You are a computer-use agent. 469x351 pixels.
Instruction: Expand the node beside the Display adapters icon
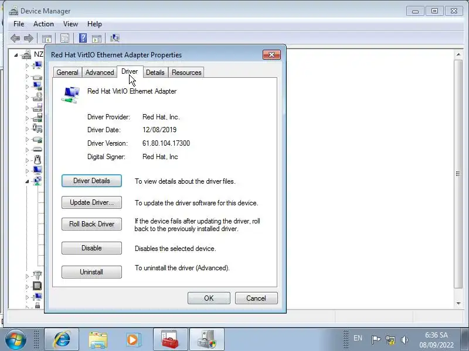[x=27, y=87]
